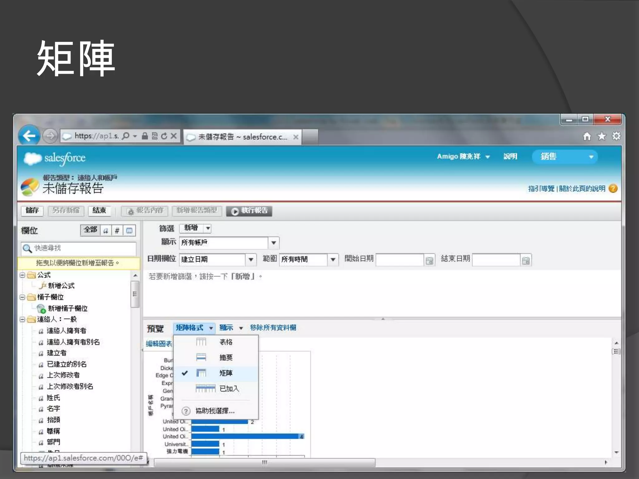Screen dimensions: 639x479
Task: Filter fields by number (#) type
Action: [117, 231]
